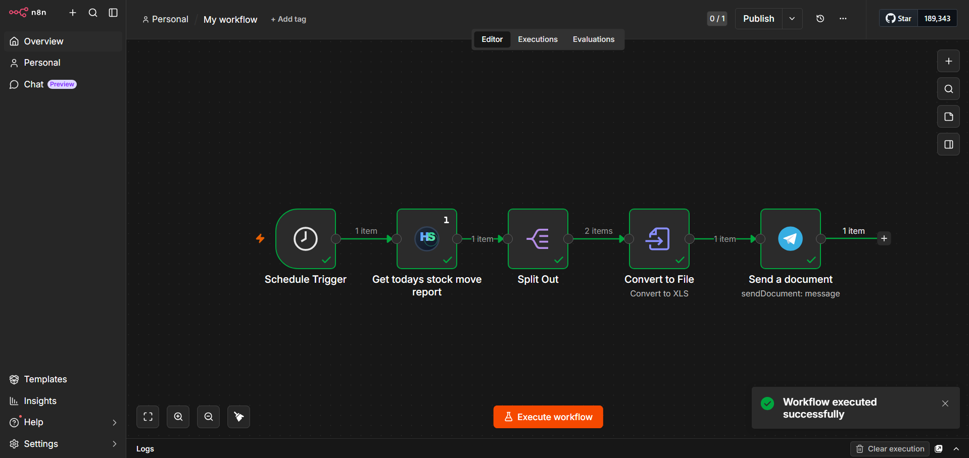The width and height of the screenshot is (969, 458).
Task: Select the Split Out node
Action: pos(538,239)
